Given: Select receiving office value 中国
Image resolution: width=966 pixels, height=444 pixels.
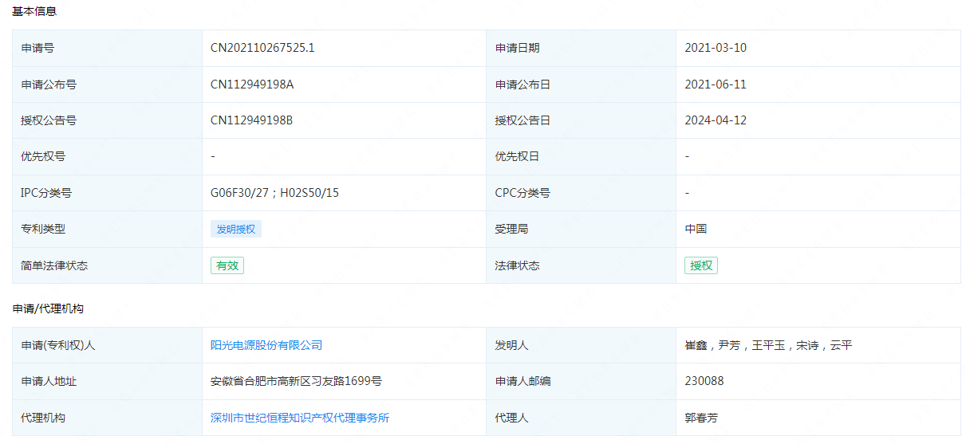Looking at the screenshot, I should pos(696,229).
